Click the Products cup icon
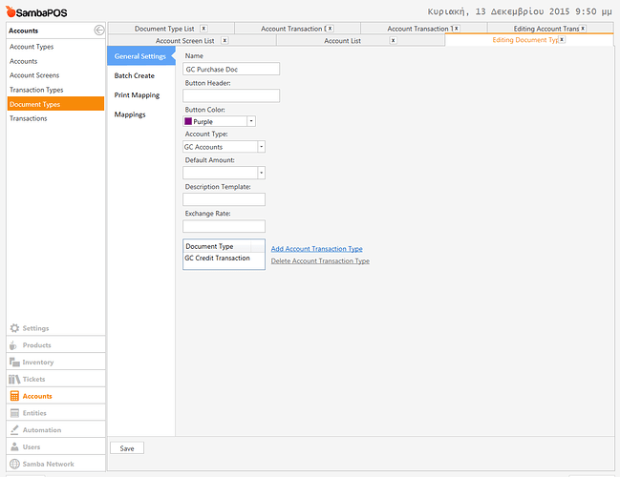Image resolution: width=620 pixels, height=477 pixels. click(13, 345)
